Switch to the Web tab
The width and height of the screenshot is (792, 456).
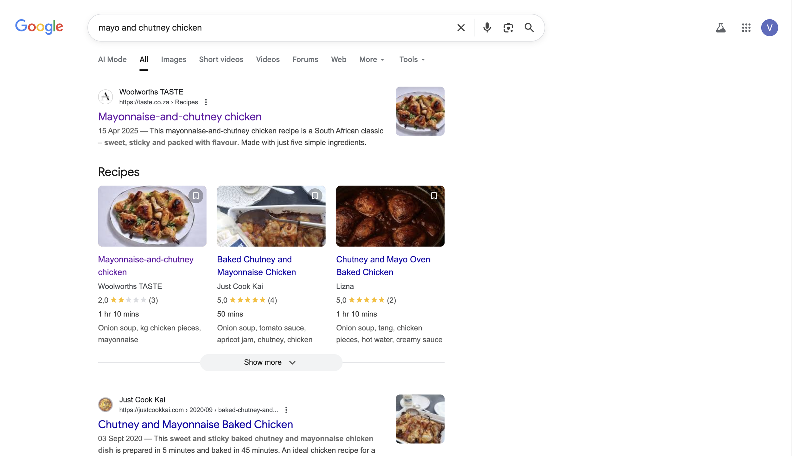(339, 60)
